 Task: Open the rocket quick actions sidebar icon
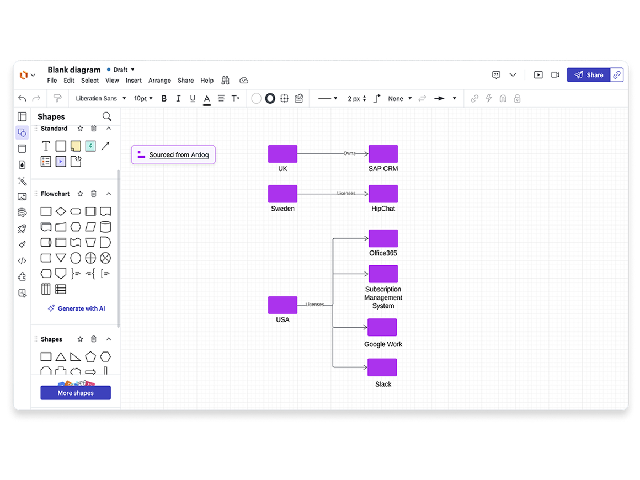(22, 228)
